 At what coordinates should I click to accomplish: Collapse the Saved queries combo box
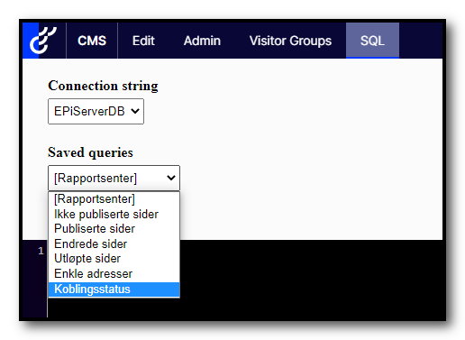114,178
